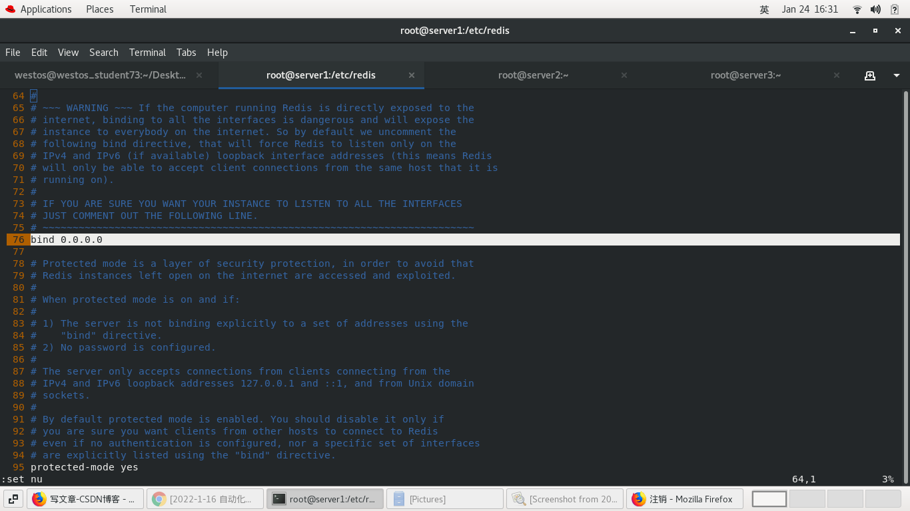Image resolution: width=910 pixels, height=511 pixels.
Task: Open the View menu
Action: click(x=68, y=53)
